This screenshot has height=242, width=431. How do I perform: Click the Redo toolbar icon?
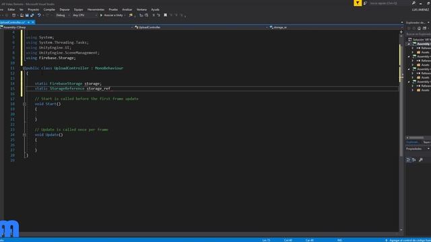[x=47, y=15]
